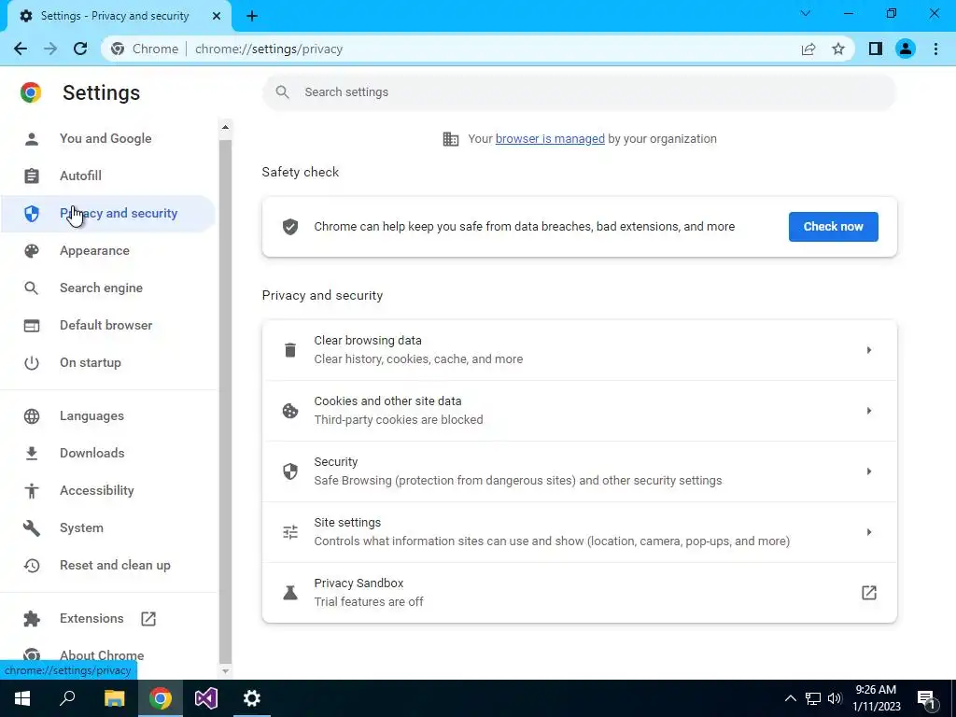Click the clipboard icon beside Autofill

tap(31, 176)
